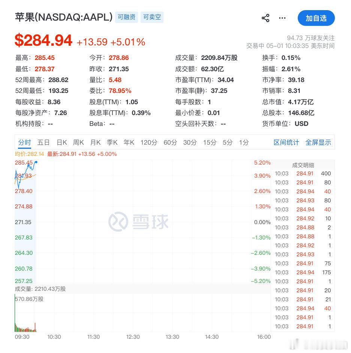
Task: Click the 可融资 tag
Action: pos(126,17)
